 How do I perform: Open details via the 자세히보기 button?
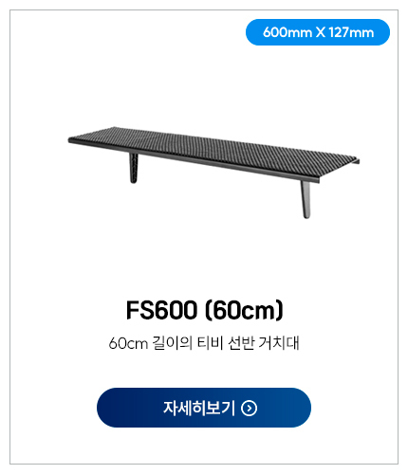(x=204, y=408)
